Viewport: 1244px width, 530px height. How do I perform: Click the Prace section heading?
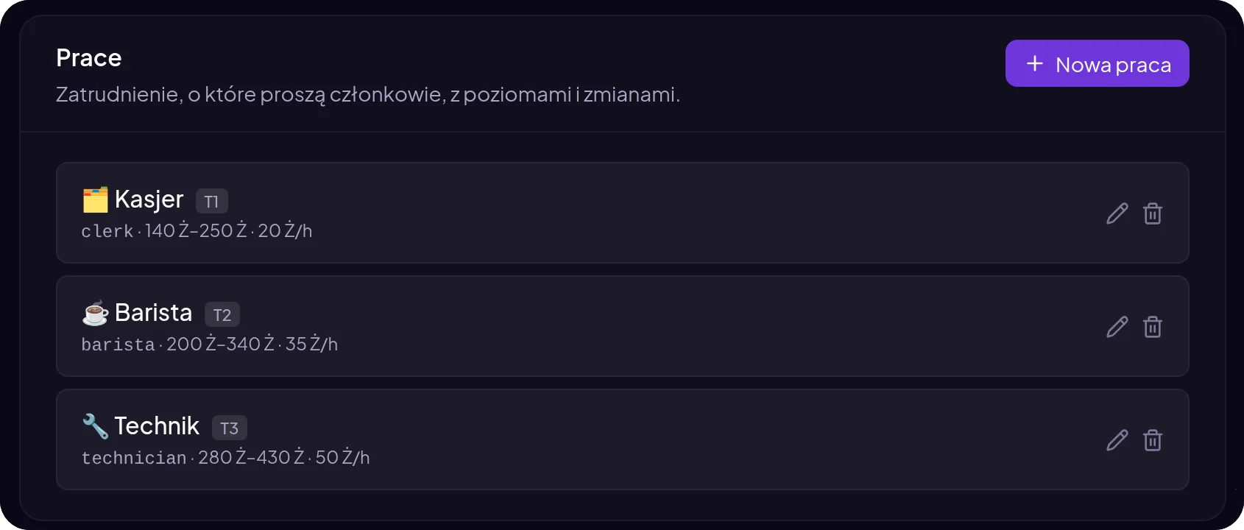click(x=89, y=58)
